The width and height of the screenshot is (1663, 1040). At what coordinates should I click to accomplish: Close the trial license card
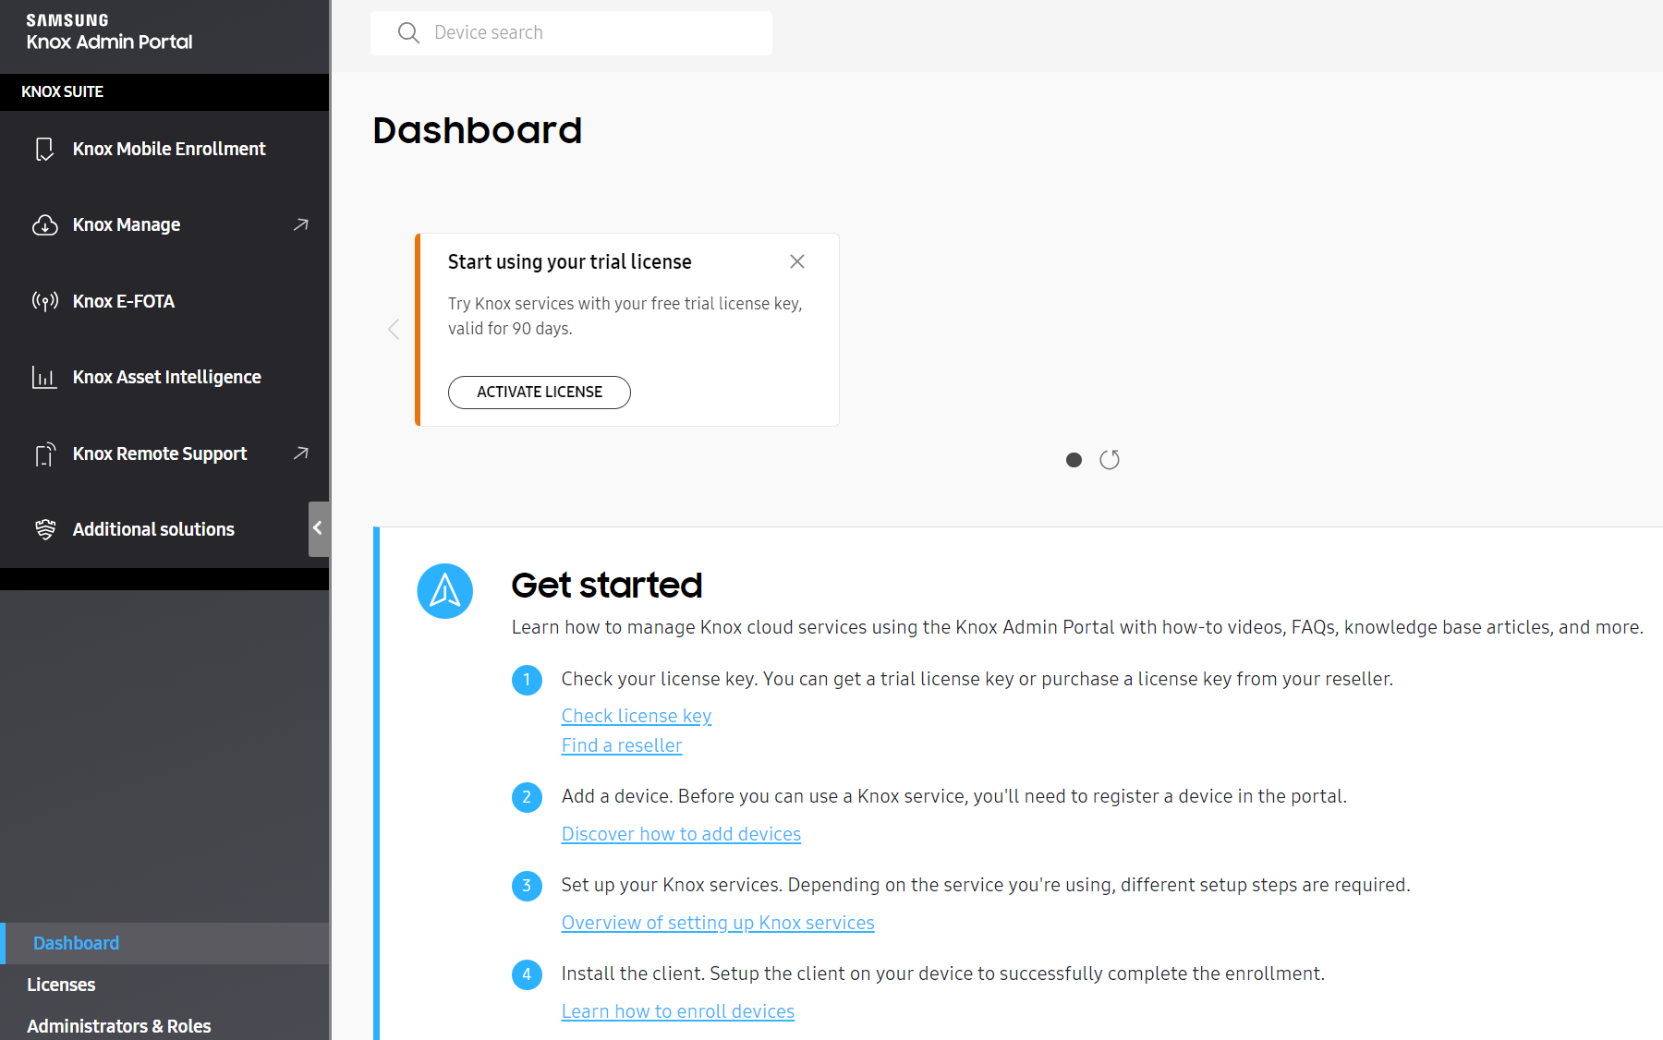[x=797, y=261]
